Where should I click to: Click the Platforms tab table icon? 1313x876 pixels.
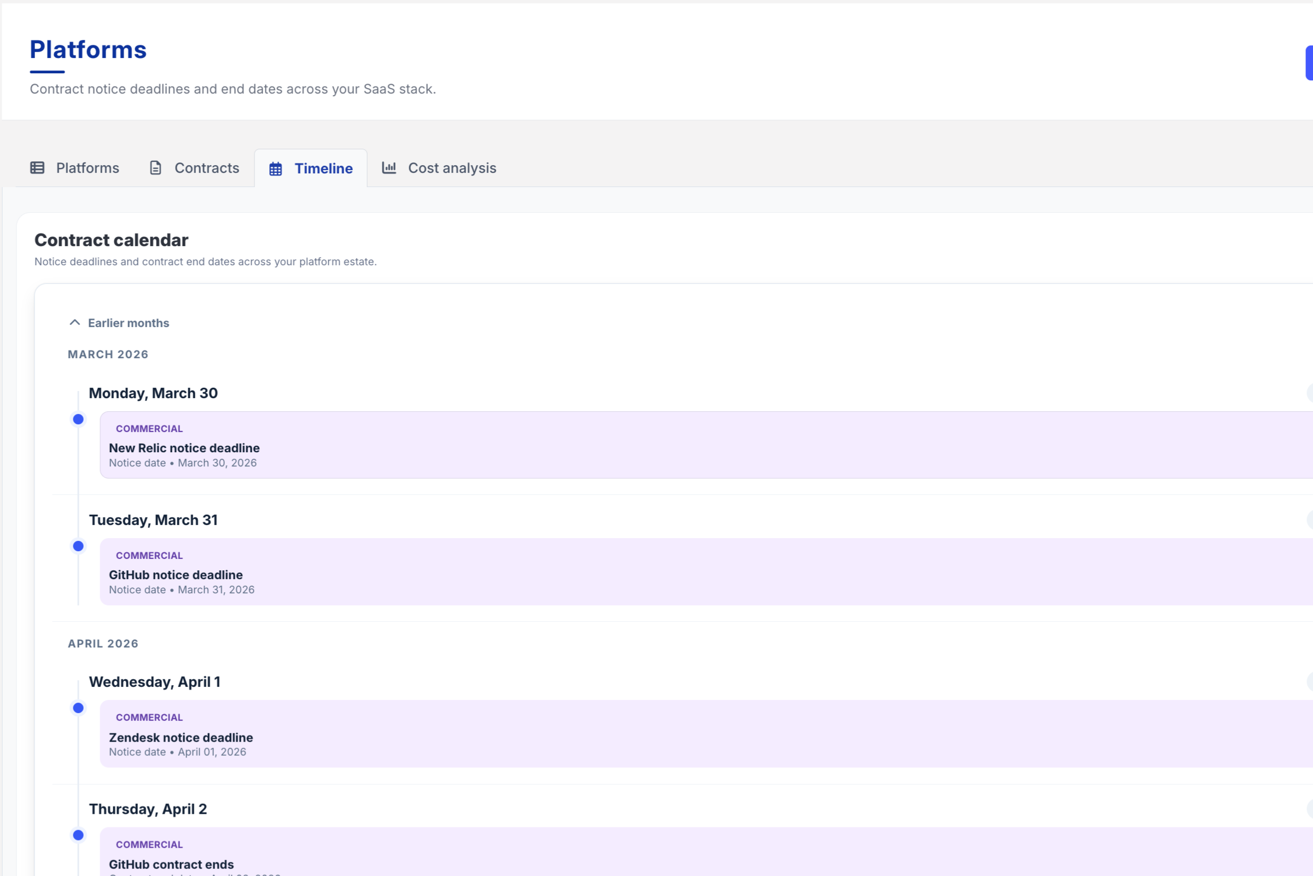pyautogui.click(x=37, y=168)
